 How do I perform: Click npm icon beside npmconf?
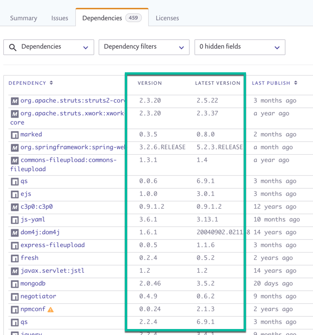[x=15, y=310]
